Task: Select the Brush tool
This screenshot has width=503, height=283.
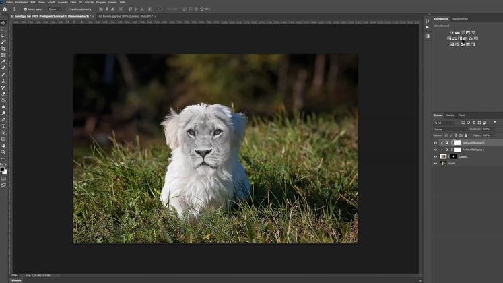Action: tap(3, 74)
